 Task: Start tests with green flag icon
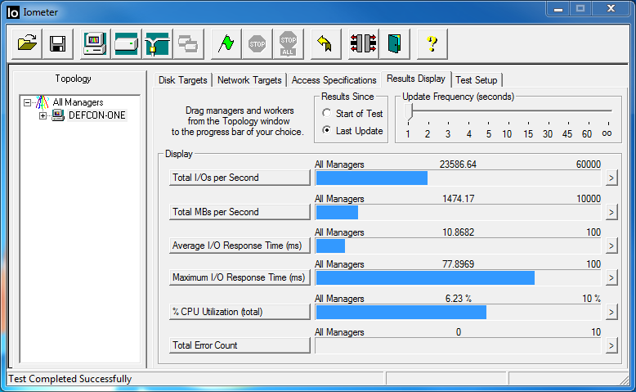coord(226,44)
